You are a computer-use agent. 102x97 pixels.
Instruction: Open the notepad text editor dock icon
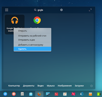point(65,94)
